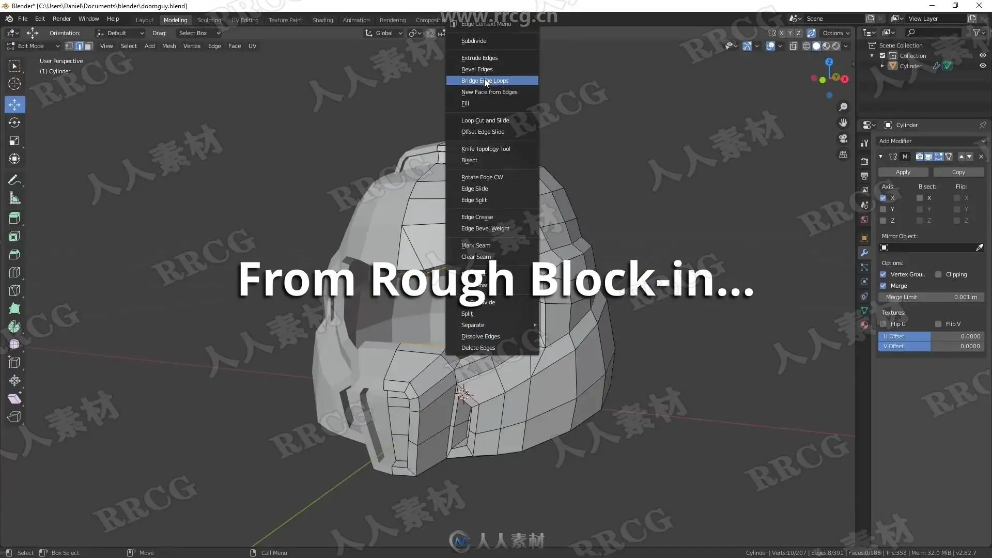Disable the Merge checkbox
Viewport: 992px width, 558px height.
pos(883,286)
